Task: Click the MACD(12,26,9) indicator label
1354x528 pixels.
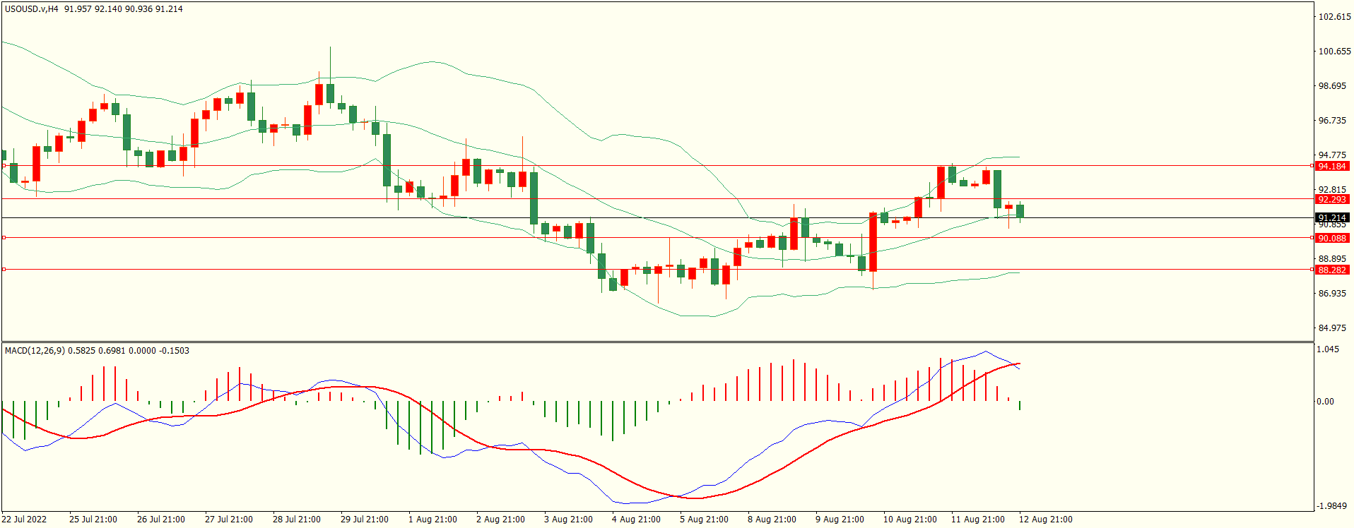Action: (x=35, y=351)
